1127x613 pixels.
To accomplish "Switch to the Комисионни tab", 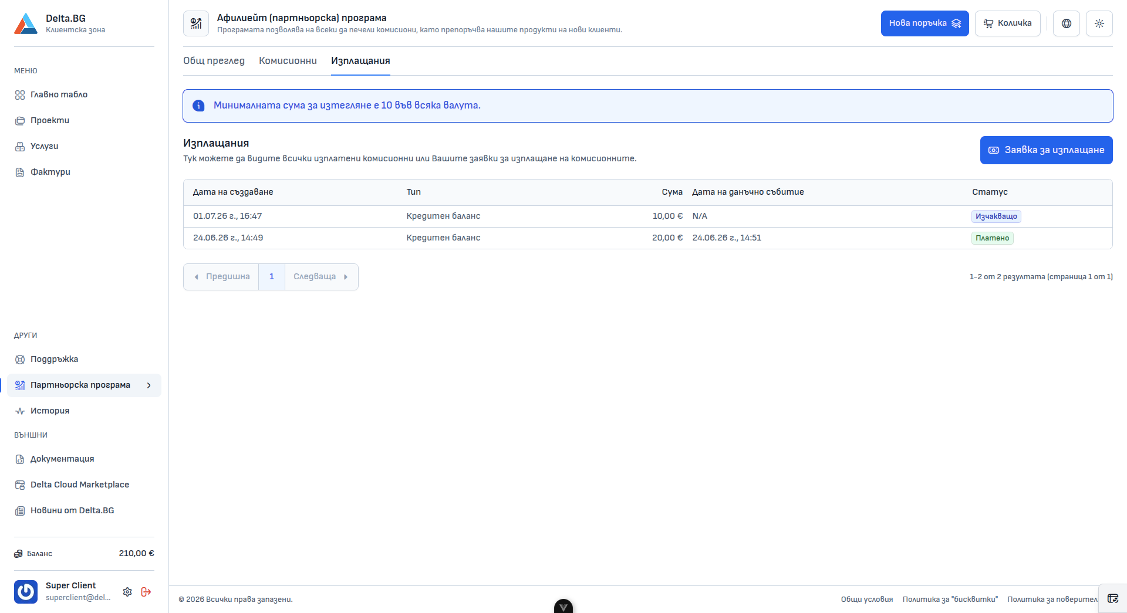I will coord(288,61).
